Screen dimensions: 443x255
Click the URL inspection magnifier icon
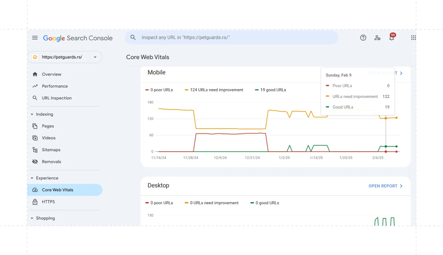point(35,98)
